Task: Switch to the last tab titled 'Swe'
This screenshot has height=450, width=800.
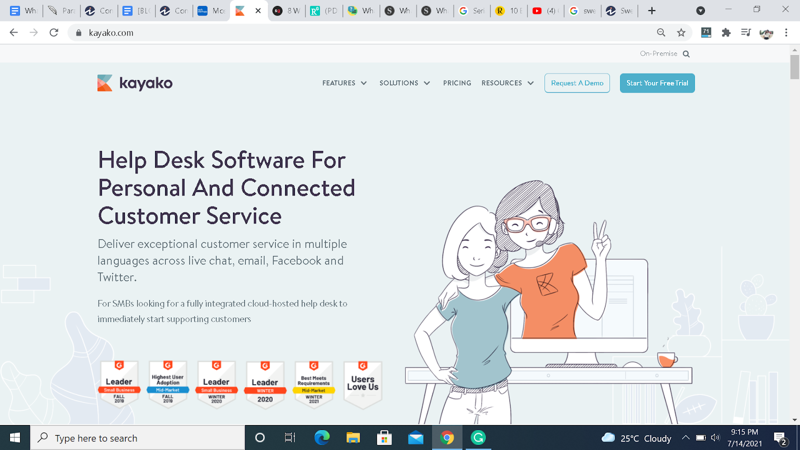Action: 619,10
